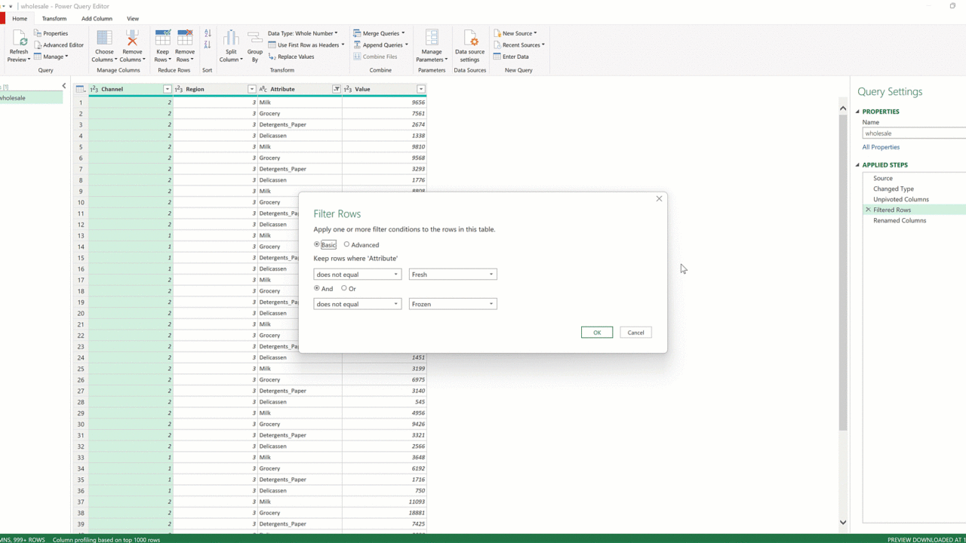Open the All Properties link
The image size is (966, 543).
(881, 147)
